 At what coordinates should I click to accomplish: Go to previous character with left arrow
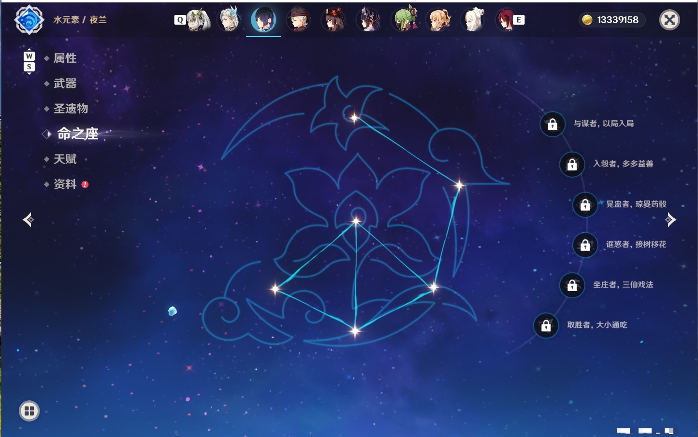click(x=28, y=220)
